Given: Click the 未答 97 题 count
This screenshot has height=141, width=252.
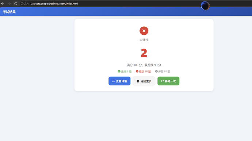Looking at the screenshot, I should [164, 71].
